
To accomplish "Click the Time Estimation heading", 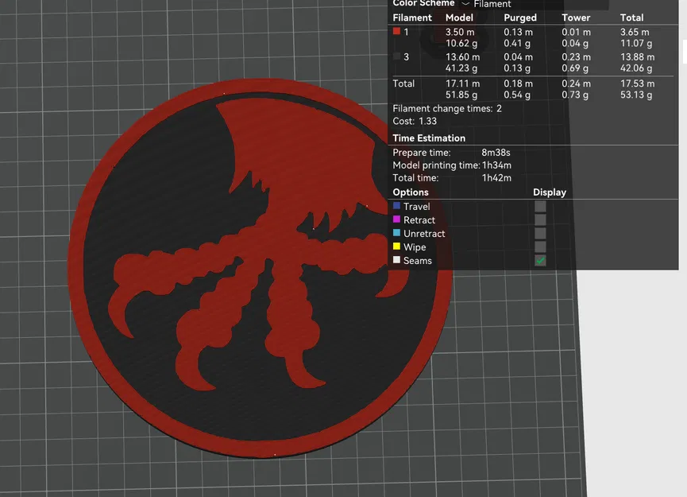I will pyautogui.click(x=429, y=138).
